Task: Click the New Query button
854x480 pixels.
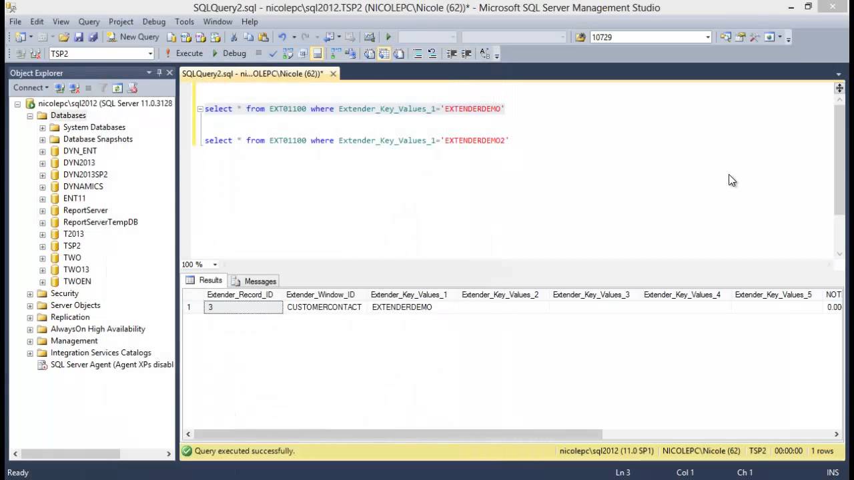Action: point(133,37)
